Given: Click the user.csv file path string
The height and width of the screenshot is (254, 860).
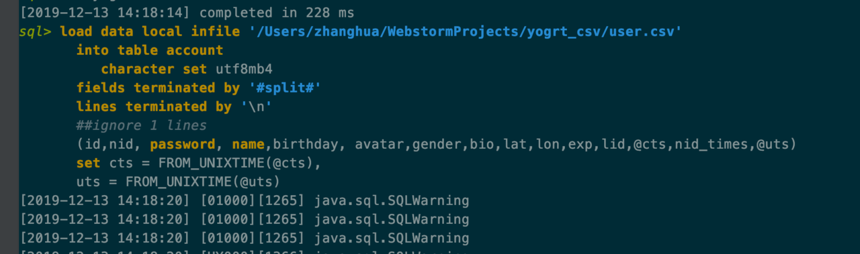Looking at the screenshot, I should [465, 31].
